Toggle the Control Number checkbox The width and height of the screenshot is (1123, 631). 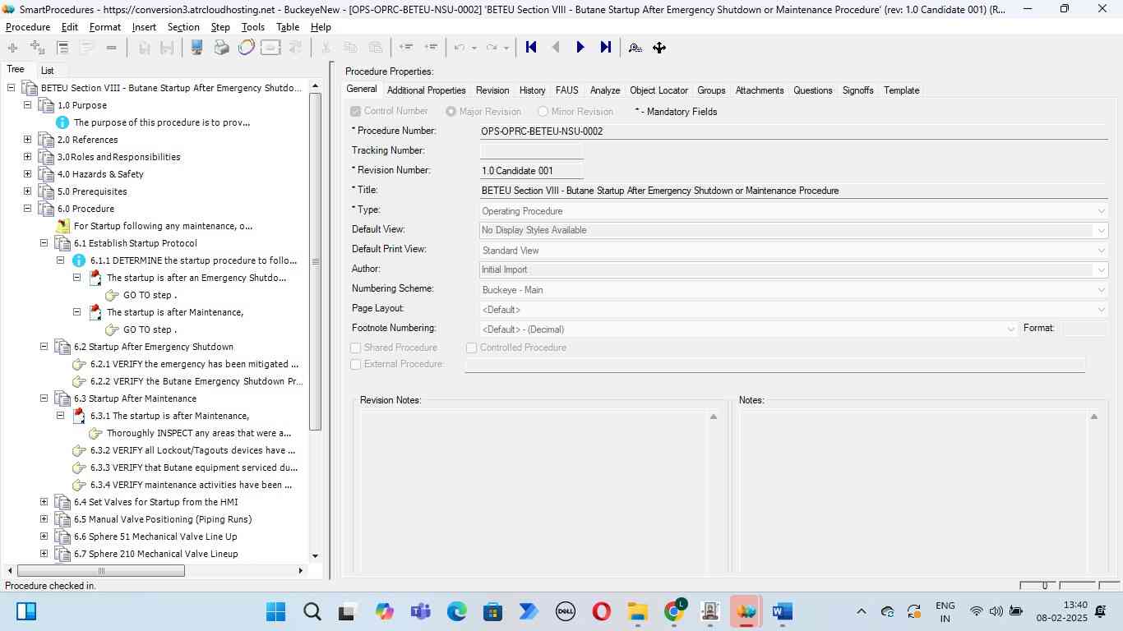pyautogui.click(x=355, y=111)
